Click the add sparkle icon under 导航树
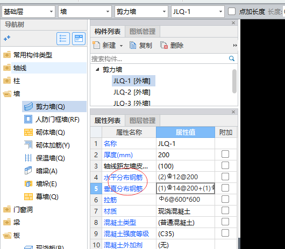Screen dimensions: 285x249 [7, 38]
